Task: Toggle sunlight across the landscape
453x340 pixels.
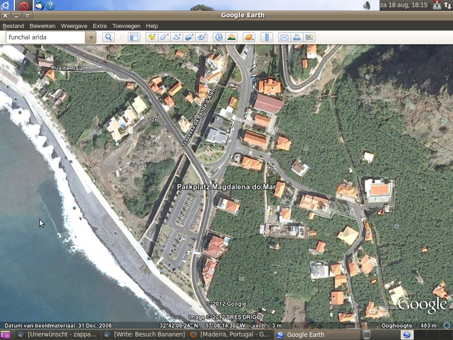Action: (231, 37)
